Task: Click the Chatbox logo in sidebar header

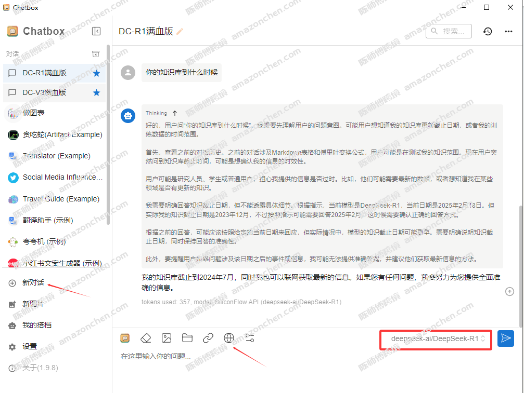Action: coord(12,31)
